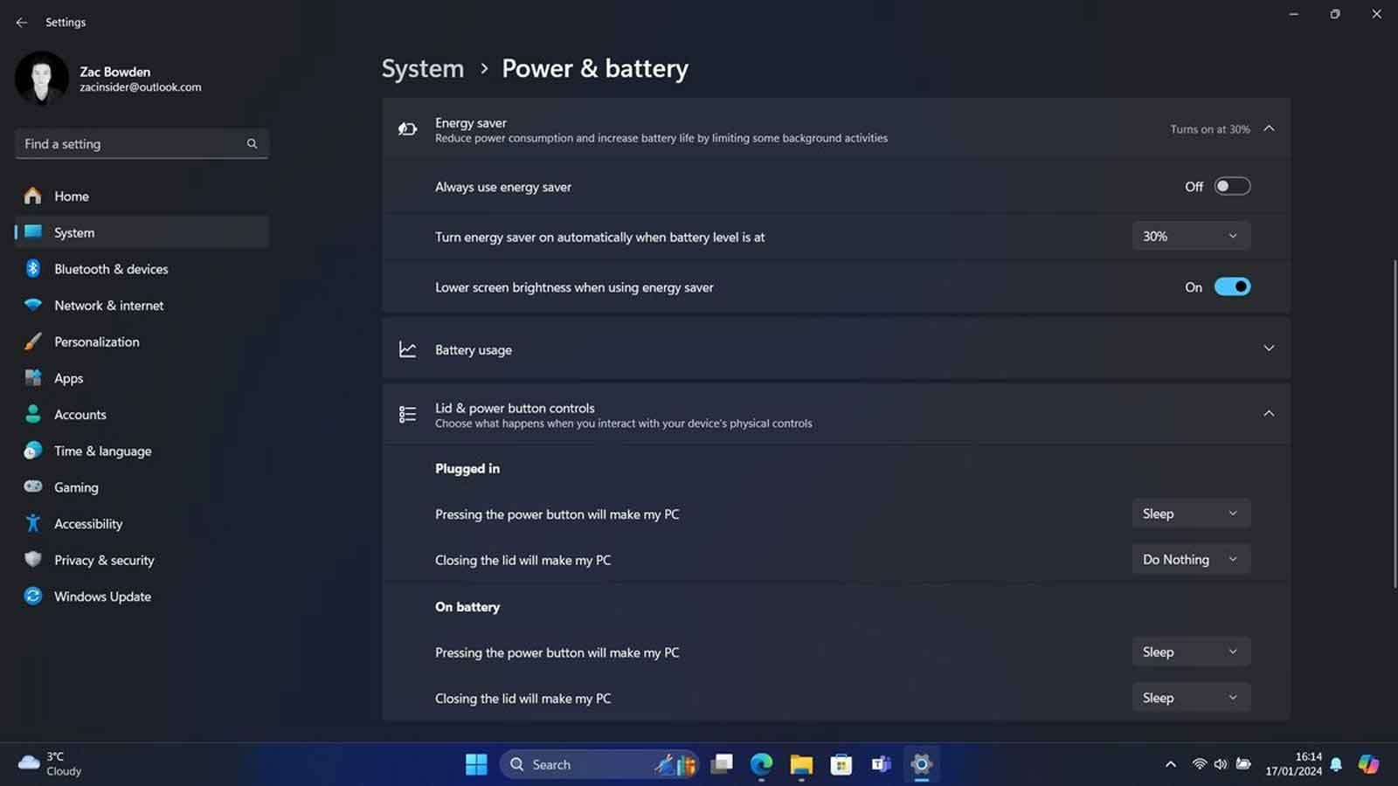
Task: Click the System breadcrumb link
Action: 422,68
